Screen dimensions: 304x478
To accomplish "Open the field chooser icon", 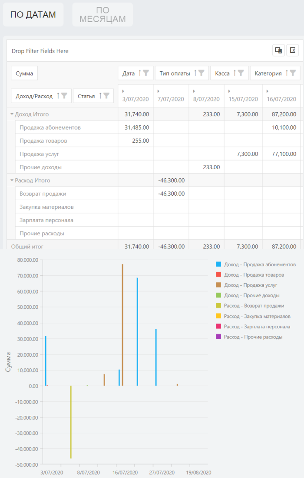I will click(278, 50).
